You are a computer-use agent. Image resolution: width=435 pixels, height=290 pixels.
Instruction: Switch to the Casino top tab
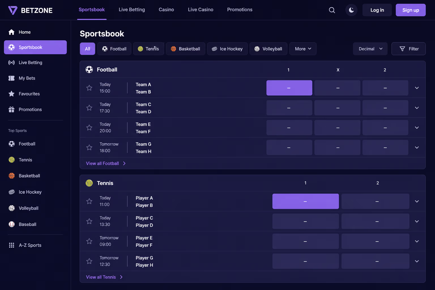(166, 10)
